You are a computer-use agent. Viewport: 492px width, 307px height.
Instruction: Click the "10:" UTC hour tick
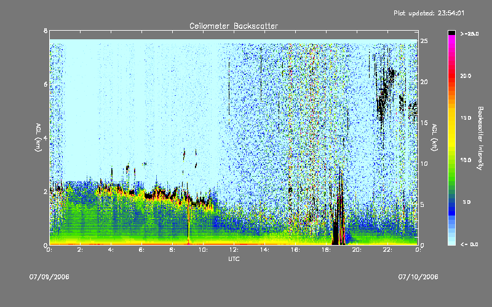tap(203, 250)
